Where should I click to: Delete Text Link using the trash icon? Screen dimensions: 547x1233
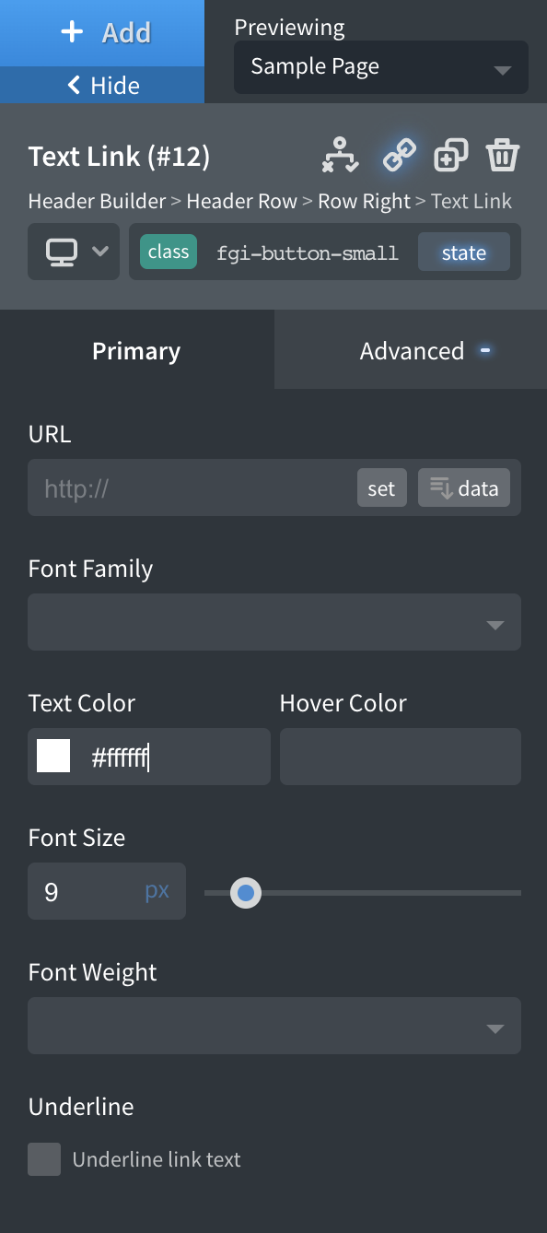502,155
